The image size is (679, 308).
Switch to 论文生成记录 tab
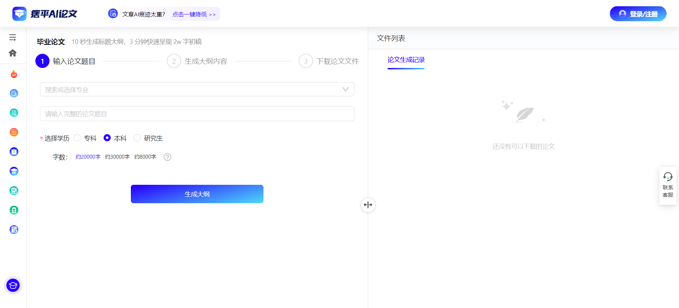coord(406,60)
